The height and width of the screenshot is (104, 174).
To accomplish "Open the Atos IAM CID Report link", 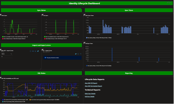I will click(x=91, y=83).
